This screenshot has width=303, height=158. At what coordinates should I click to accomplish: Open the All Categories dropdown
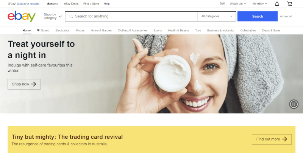tap(217, 16)
